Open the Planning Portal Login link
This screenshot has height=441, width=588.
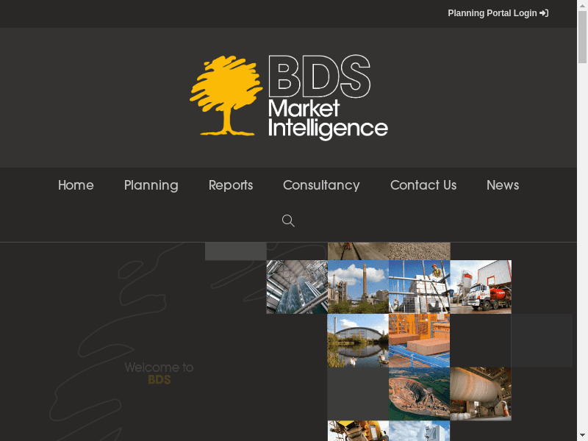[492, 13]
